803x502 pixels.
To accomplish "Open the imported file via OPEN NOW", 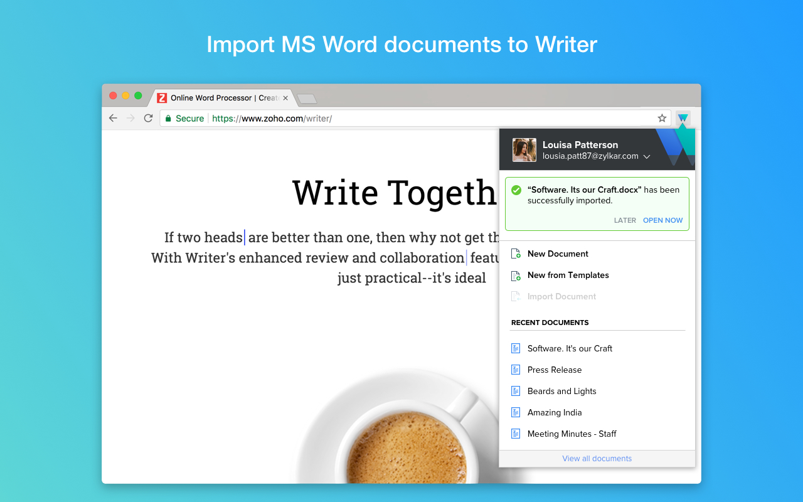I will tap(662, 220).
